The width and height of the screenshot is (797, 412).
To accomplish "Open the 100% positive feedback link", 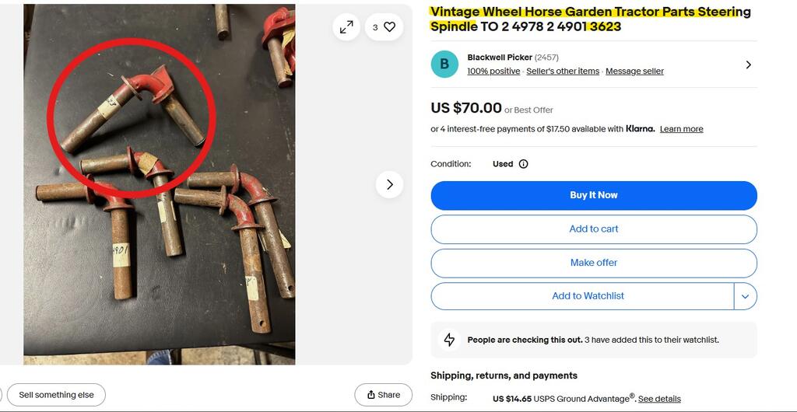I will pos(493,72).
